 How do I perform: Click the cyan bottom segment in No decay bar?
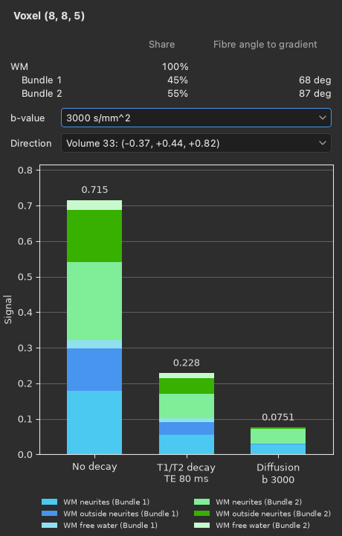coord(94,423)
